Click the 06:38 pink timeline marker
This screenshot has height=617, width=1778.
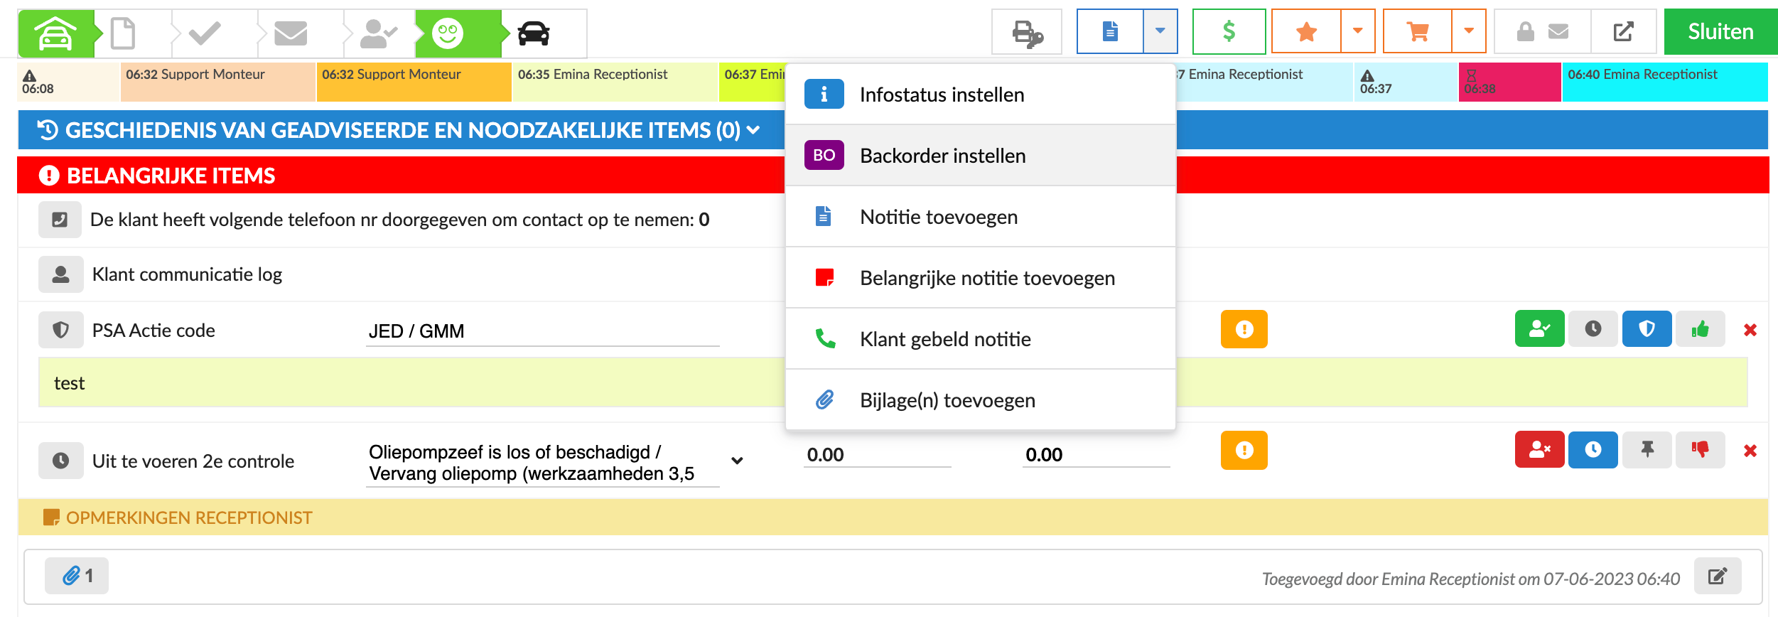1509,82
